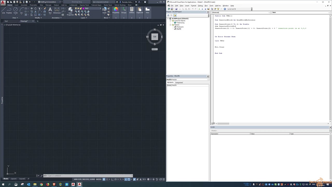The image size is (332, 187).
Task: Click the Toggle Folders icon in Project pane
Action: click(175, 15)
